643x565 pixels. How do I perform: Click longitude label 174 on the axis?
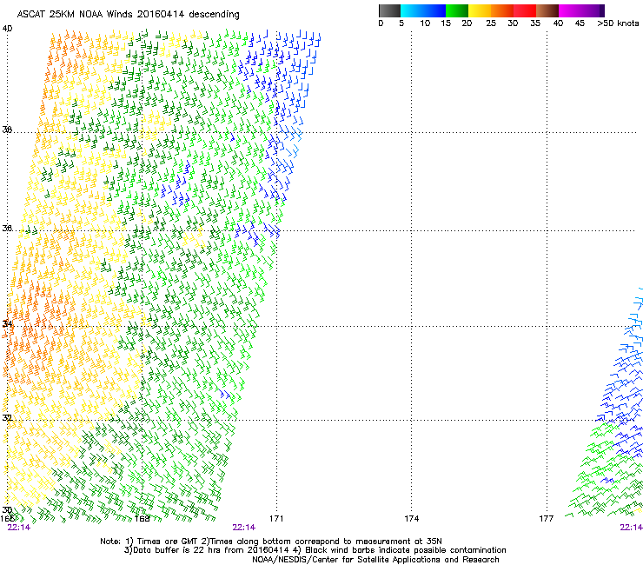click(x=411, y=519)
